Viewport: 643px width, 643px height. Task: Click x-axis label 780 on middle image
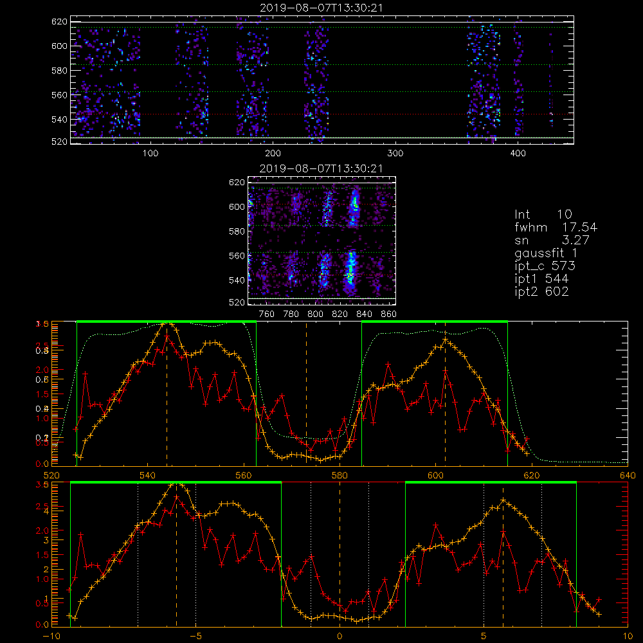pyautogui.click(x=291, y=314)
